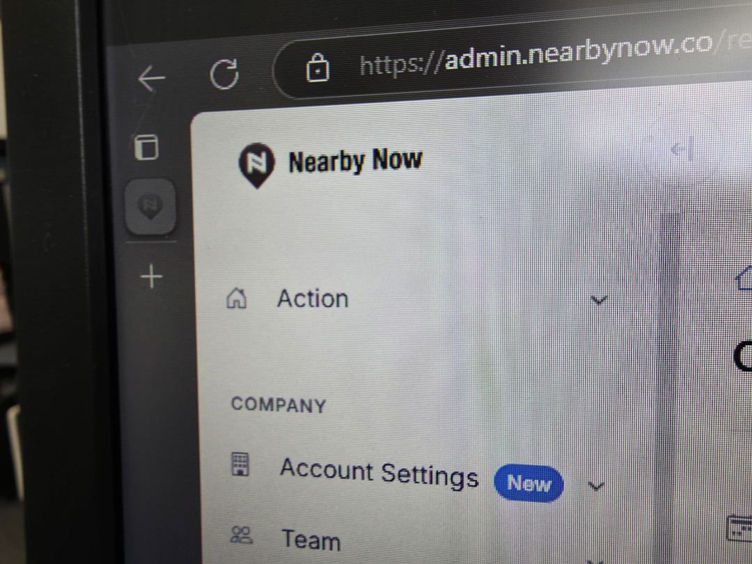Viewport: 752px width, 564px height.
Task: Click the Nearby Now pin logo
Action: pos(256,164)
